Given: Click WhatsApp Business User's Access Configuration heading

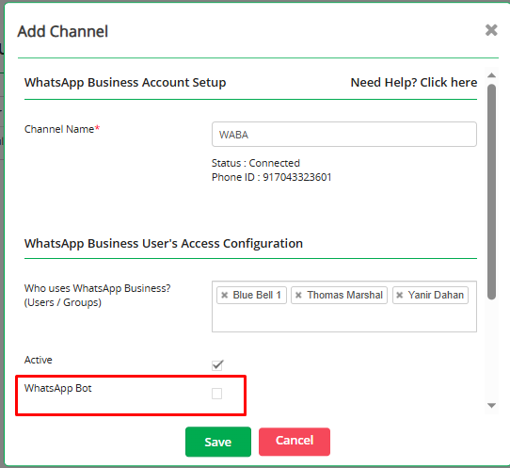Looking at the screenshot, I should (164, 244).
